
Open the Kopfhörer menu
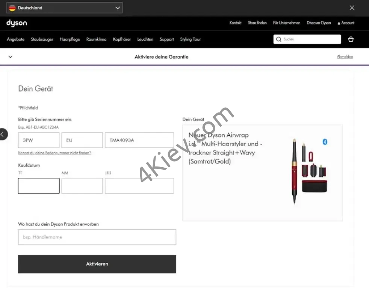click(x=122, y=39)
